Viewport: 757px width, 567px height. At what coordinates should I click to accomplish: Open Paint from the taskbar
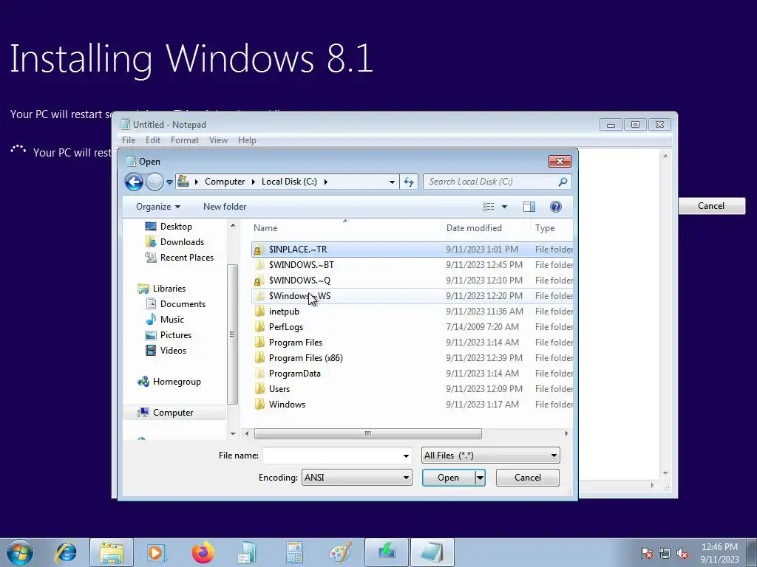click(x=341, y=552)
